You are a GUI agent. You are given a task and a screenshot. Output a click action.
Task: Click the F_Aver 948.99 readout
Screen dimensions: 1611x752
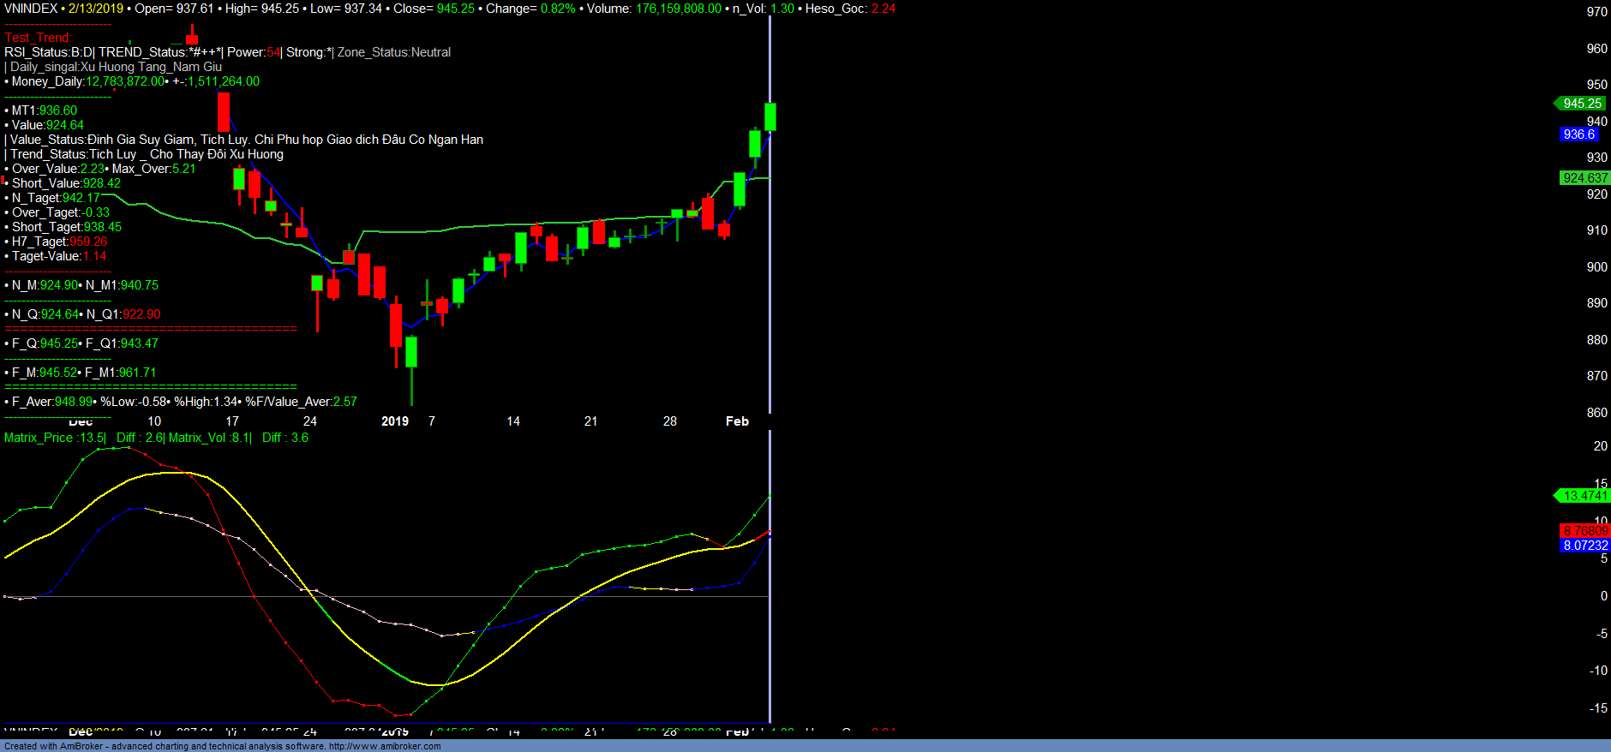pyautogui.click(x=52, y=402)
